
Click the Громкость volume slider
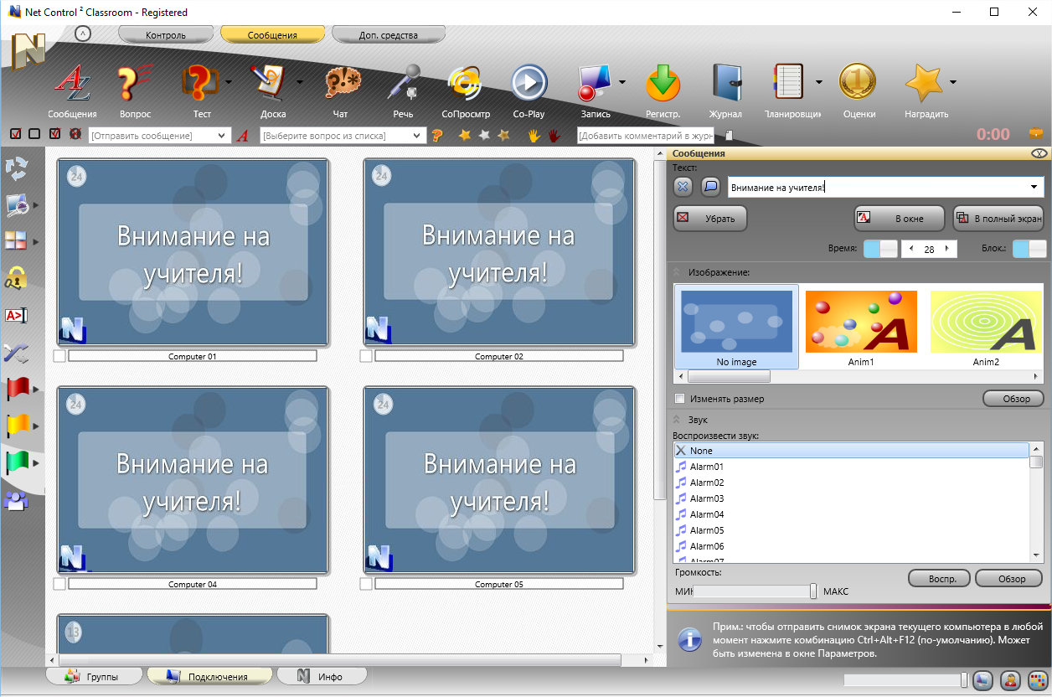coord(755,591)
